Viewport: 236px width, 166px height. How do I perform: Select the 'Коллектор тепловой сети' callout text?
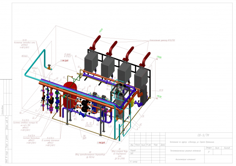coord(25,43)
